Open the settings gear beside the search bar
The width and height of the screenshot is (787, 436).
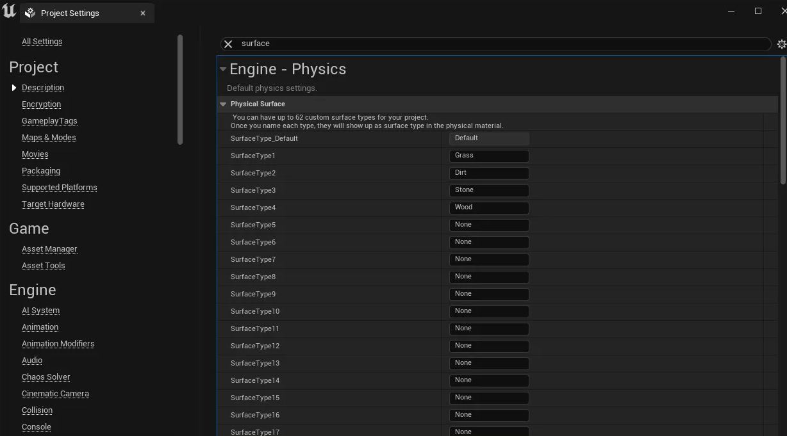(781, 44)
